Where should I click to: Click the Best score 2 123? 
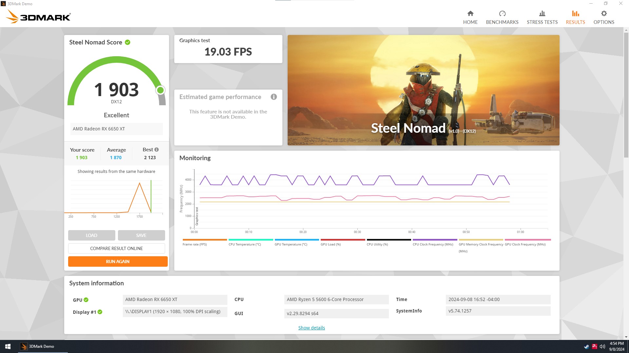[150, 158]
